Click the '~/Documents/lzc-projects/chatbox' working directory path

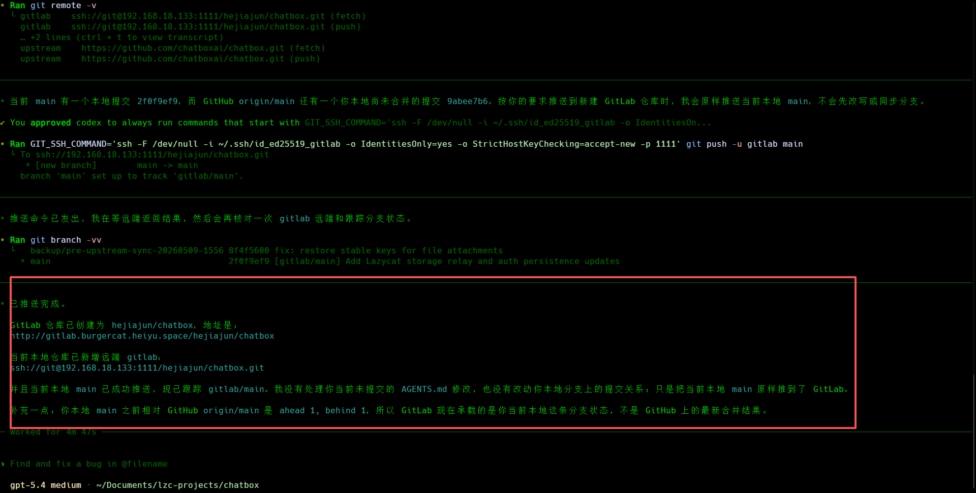pyautogui.click(x=178, y=485)
